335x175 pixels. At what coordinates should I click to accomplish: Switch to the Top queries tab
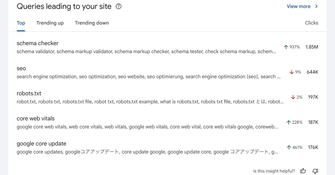21,23
